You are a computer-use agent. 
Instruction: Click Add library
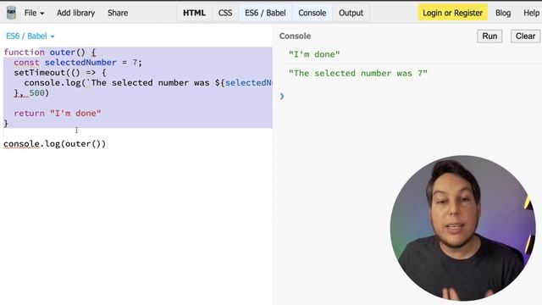coord(75,13)
